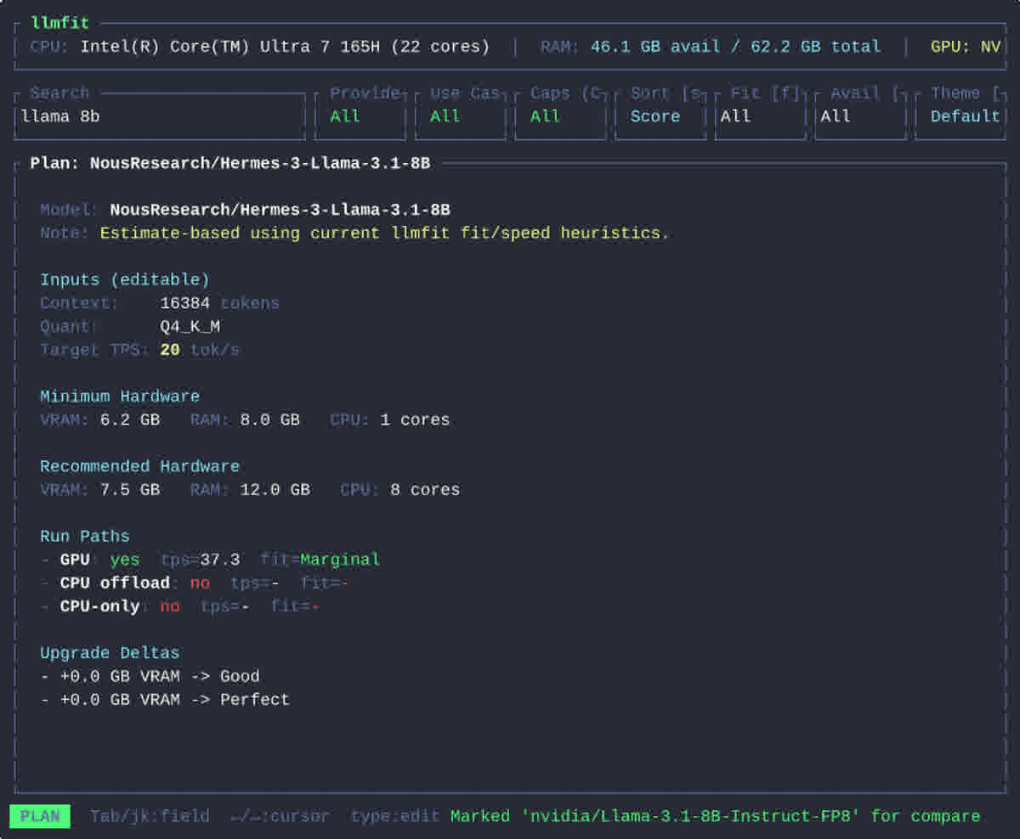
Task: Edit the Target TPS value 20
Action: coord(170,350)
